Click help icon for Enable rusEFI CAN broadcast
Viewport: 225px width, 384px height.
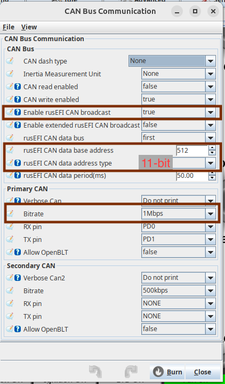click(x=18, y=112)
